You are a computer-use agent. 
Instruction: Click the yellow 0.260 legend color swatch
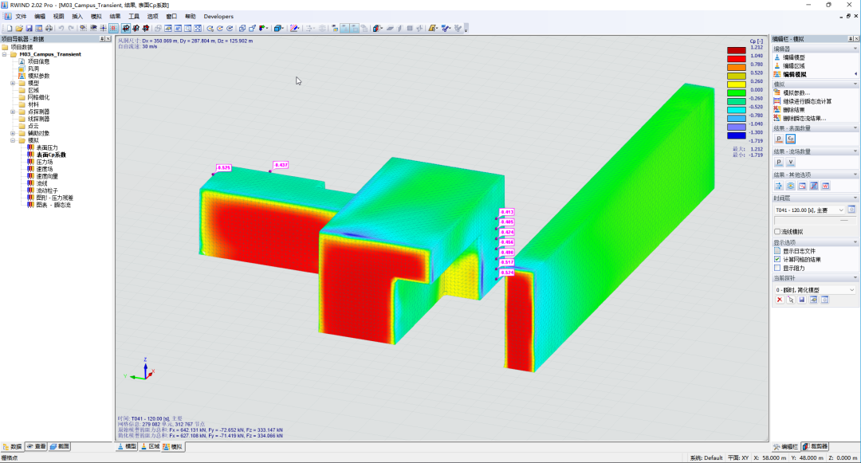coord(737,84)
